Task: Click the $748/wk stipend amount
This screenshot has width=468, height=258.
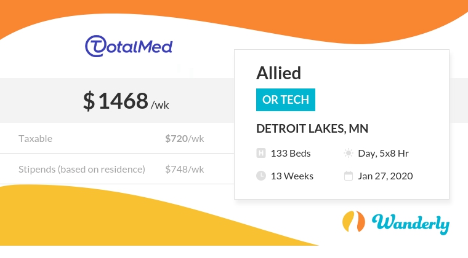Action: pos(184,169)
